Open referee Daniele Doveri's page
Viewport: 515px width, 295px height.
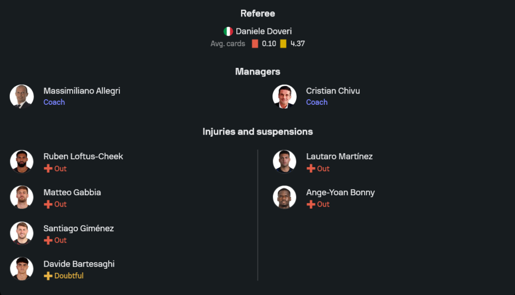tap(264, 31)
